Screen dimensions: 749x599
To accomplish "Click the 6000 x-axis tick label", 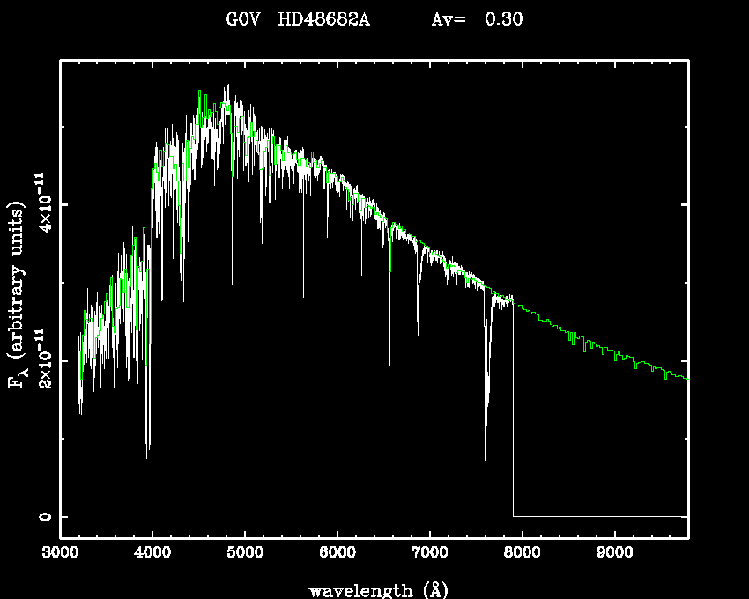I will tap(337, 553).
